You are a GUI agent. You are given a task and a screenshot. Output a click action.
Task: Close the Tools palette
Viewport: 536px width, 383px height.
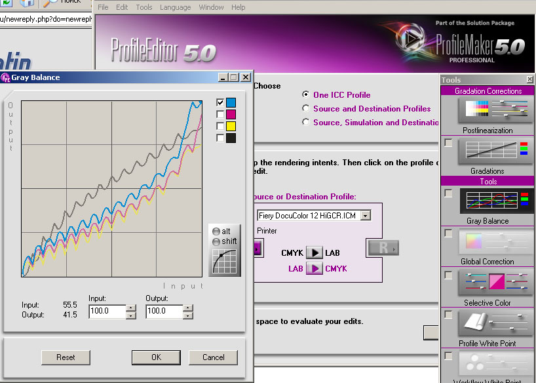coord(529,79)
